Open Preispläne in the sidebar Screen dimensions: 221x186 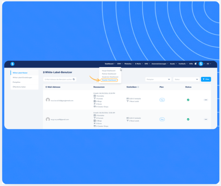17,82
